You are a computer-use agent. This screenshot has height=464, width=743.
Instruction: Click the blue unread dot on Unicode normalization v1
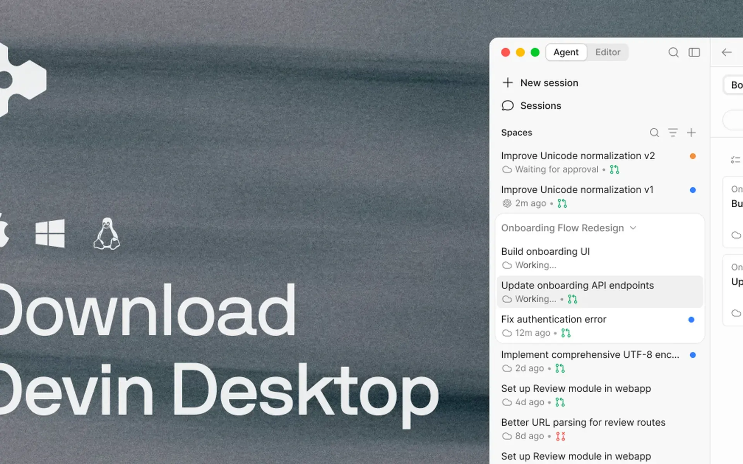click(693, 190)
